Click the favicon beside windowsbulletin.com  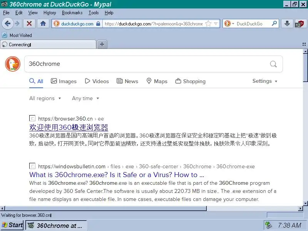(x=32, y=166)
